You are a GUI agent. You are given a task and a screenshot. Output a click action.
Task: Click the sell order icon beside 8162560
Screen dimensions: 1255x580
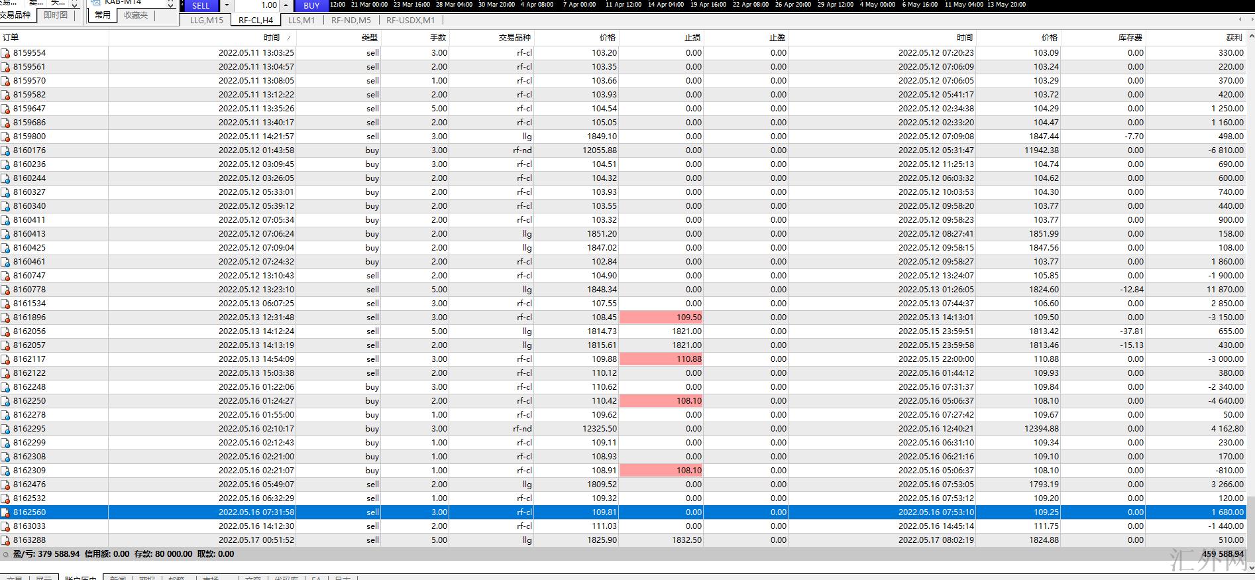[6, 512]
